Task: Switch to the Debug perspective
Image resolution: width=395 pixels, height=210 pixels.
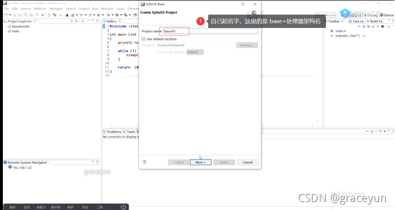Action: pos(370,15)
